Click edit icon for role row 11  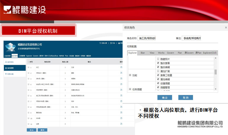121,124
